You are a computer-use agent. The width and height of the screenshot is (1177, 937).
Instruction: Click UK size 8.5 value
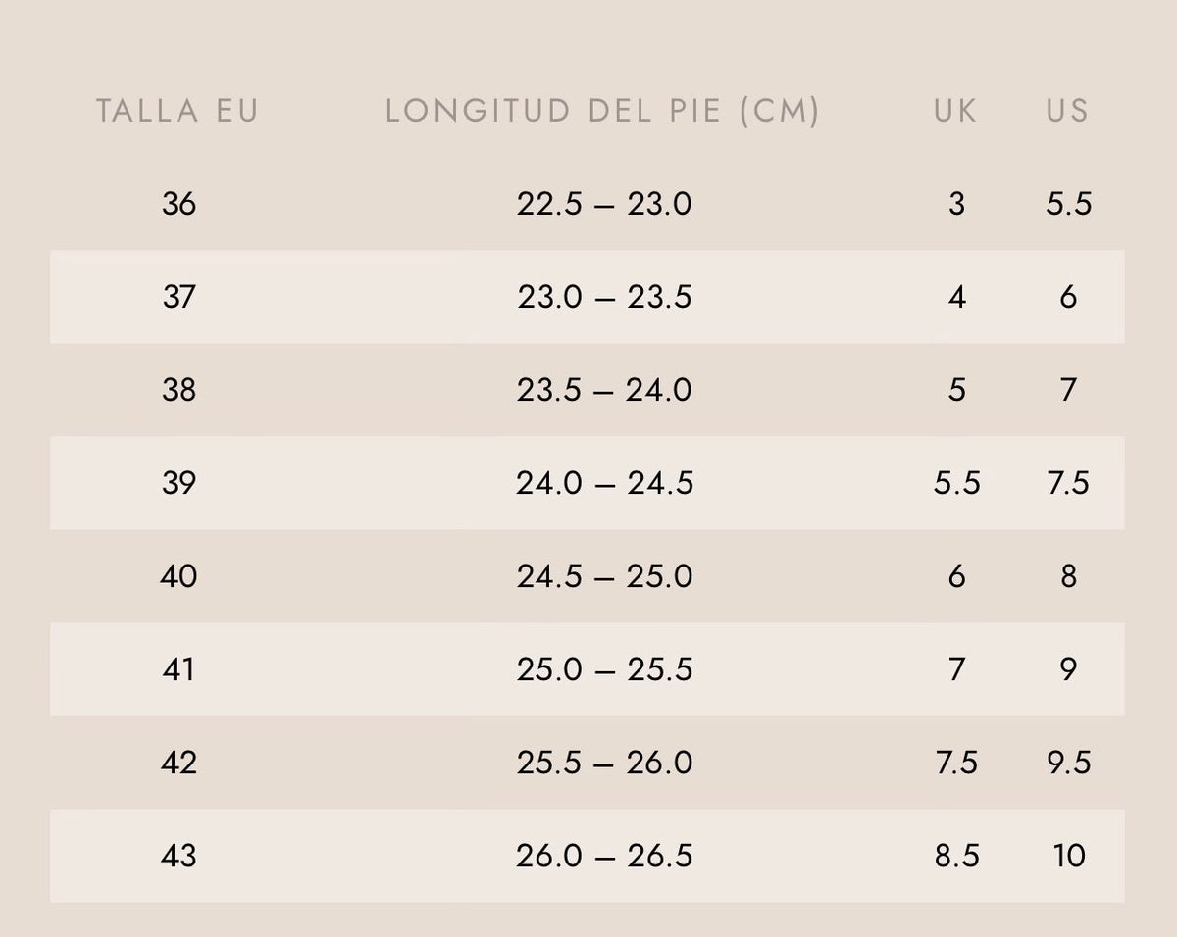tap(956, 856)
